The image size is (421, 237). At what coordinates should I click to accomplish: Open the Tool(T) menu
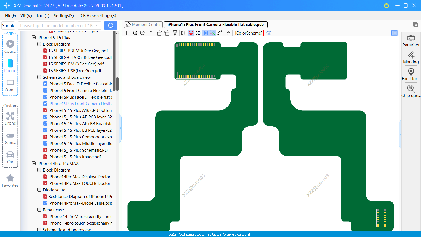click(x=43, y=16)
